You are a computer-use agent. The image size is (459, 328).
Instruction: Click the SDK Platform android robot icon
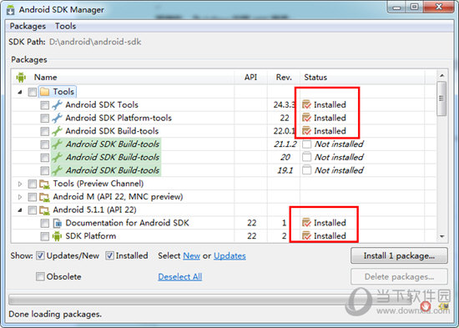point(57,236)
